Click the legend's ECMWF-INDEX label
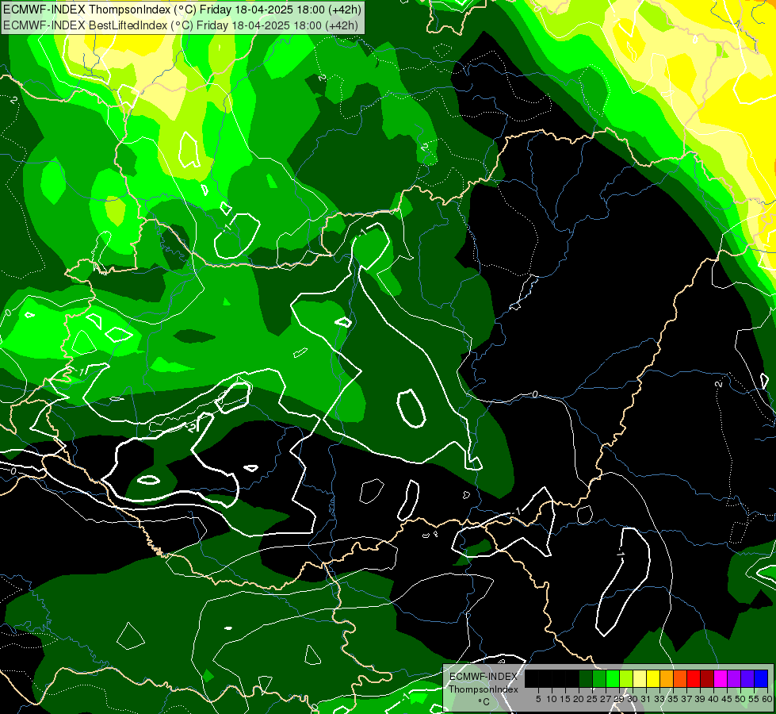The image size is (776, 714). (x=484, y=677)
